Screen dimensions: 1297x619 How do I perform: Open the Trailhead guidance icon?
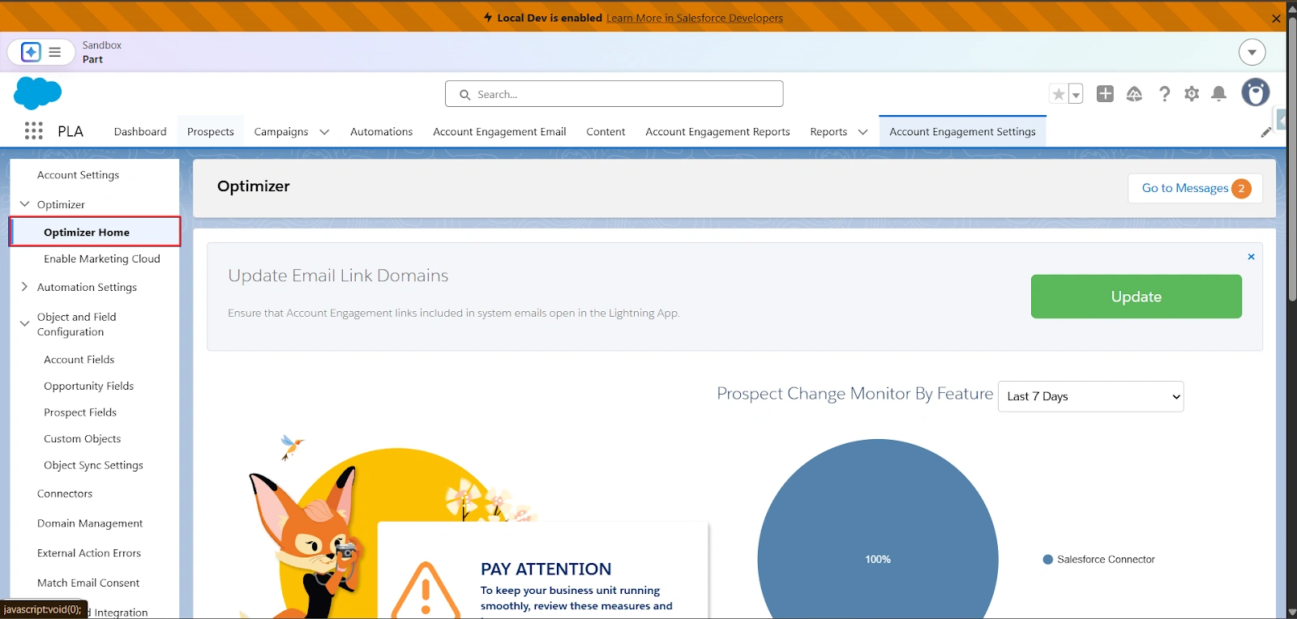click(x=1134, y=94)
